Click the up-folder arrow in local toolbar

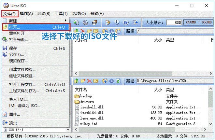[x=76, y=81]
